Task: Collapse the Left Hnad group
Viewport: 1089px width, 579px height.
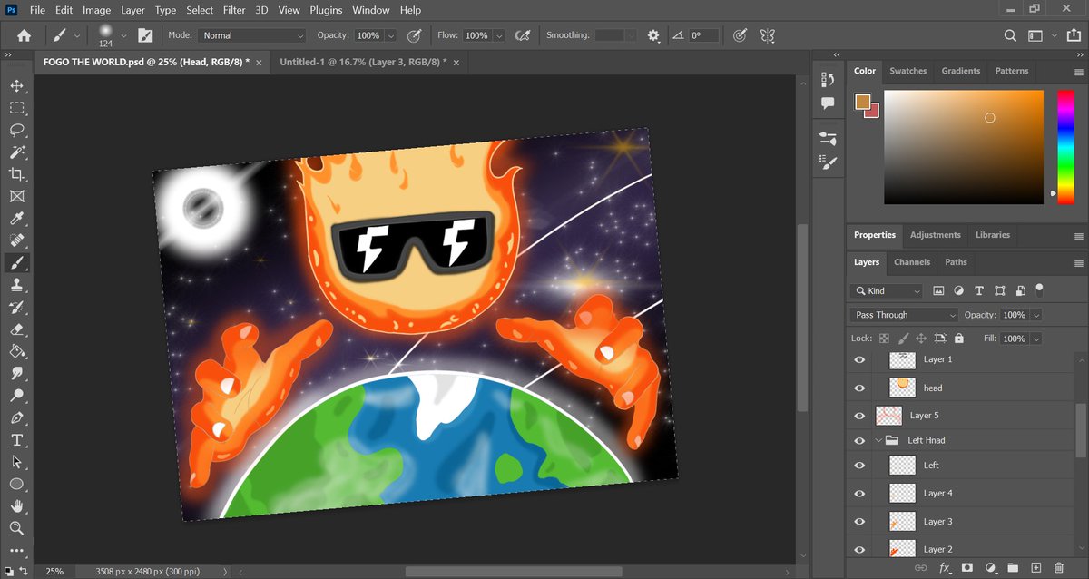Action: [879, 440]
